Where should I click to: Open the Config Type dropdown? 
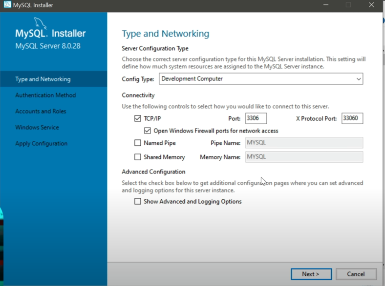(261, 79)
